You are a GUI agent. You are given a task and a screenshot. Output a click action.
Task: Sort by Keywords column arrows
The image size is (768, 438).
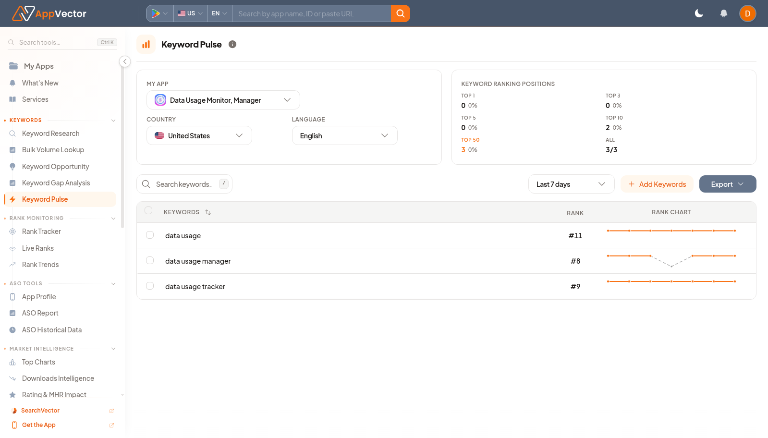point(208,212)
